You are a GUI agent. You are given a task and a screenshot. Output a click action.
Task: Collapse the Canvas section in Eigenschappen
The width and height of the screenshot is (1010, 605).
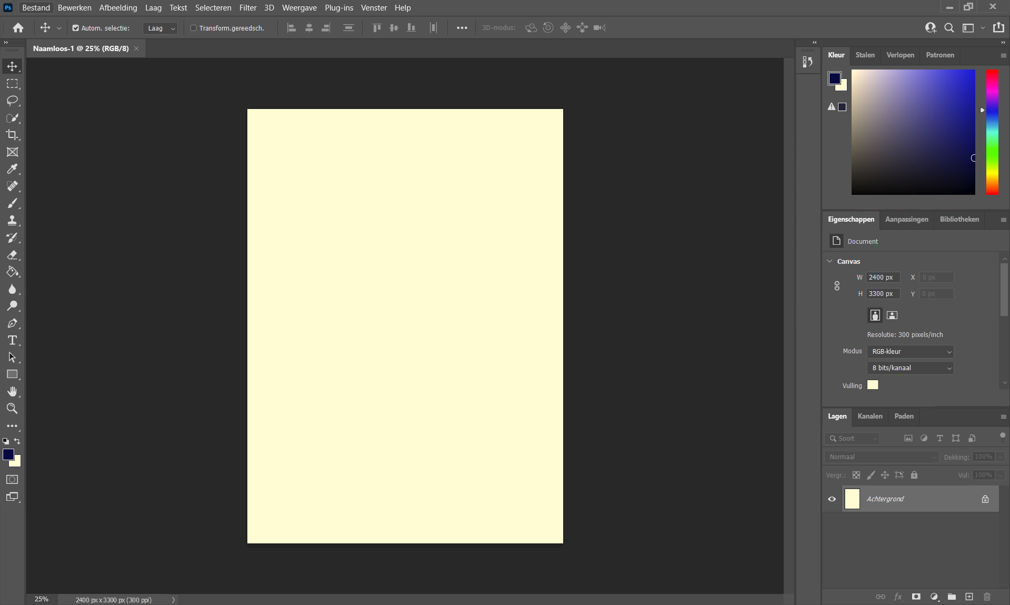pyautogui.click(x=831, y=261)
